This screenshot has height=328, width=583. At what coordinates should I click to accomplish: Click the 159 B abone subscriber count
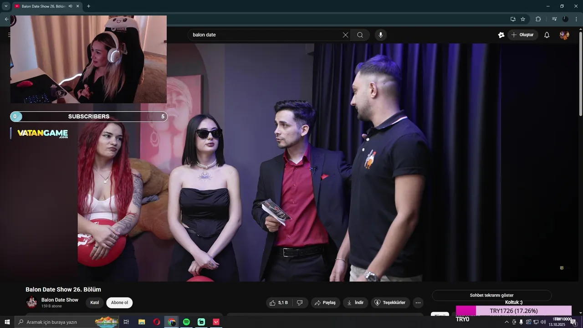click(x=51, y=306)
